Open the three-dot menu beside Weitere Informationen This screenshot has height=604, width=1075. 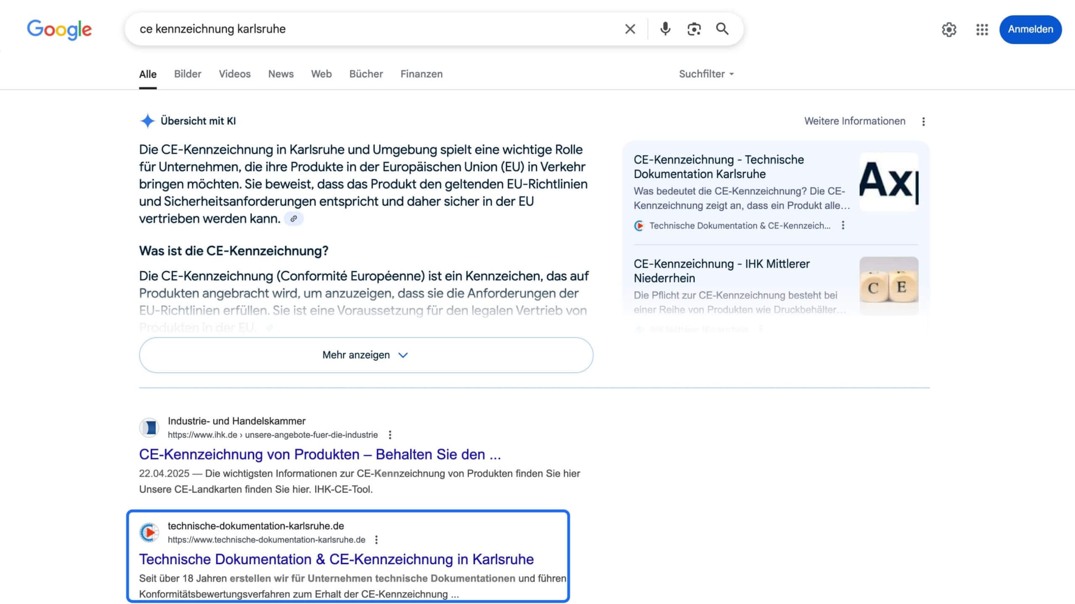coord(923,121)
